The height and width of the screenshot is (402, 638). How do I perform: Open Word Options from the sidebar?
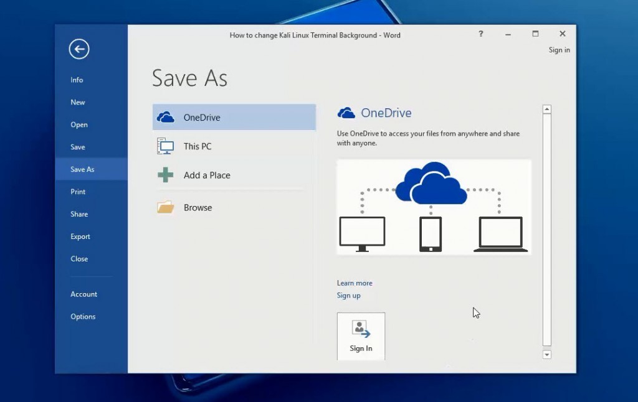click(x=83, y=316)
